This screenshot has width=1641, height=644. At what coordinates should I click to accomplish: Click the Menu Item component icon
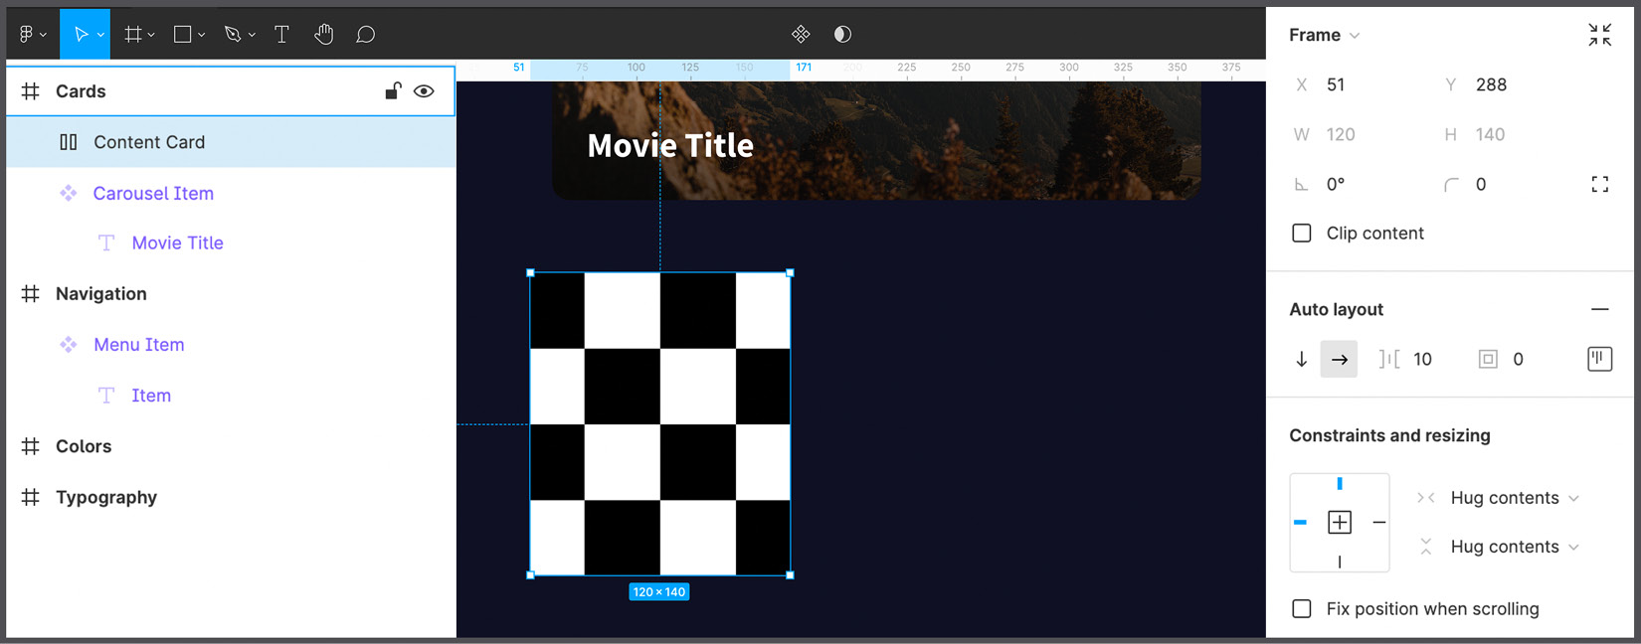(x=68, y=345)
